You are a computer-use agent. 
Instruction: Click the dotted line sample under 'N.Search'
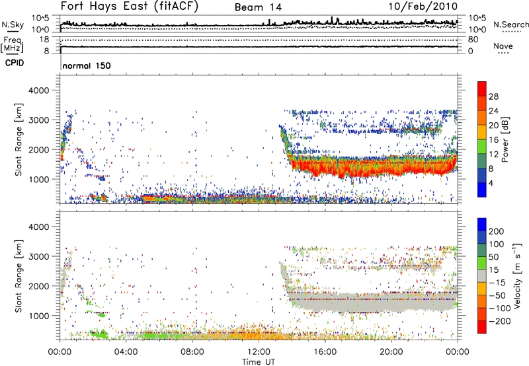[511, 32]
